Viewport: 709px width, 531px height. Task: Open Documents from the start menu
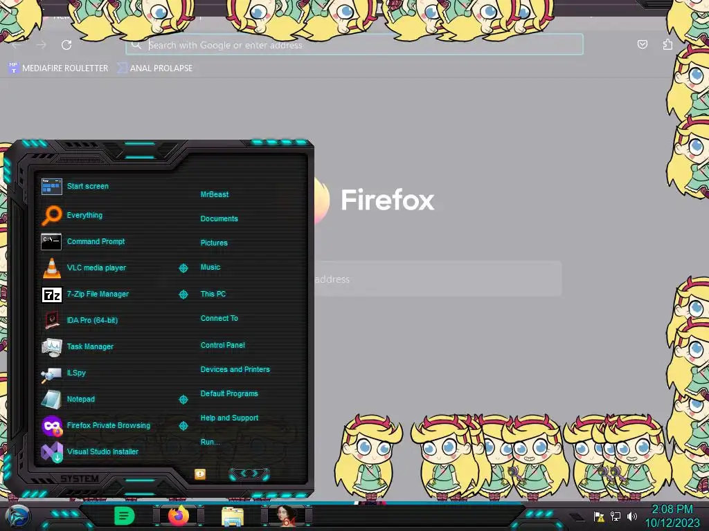[219, 218]
